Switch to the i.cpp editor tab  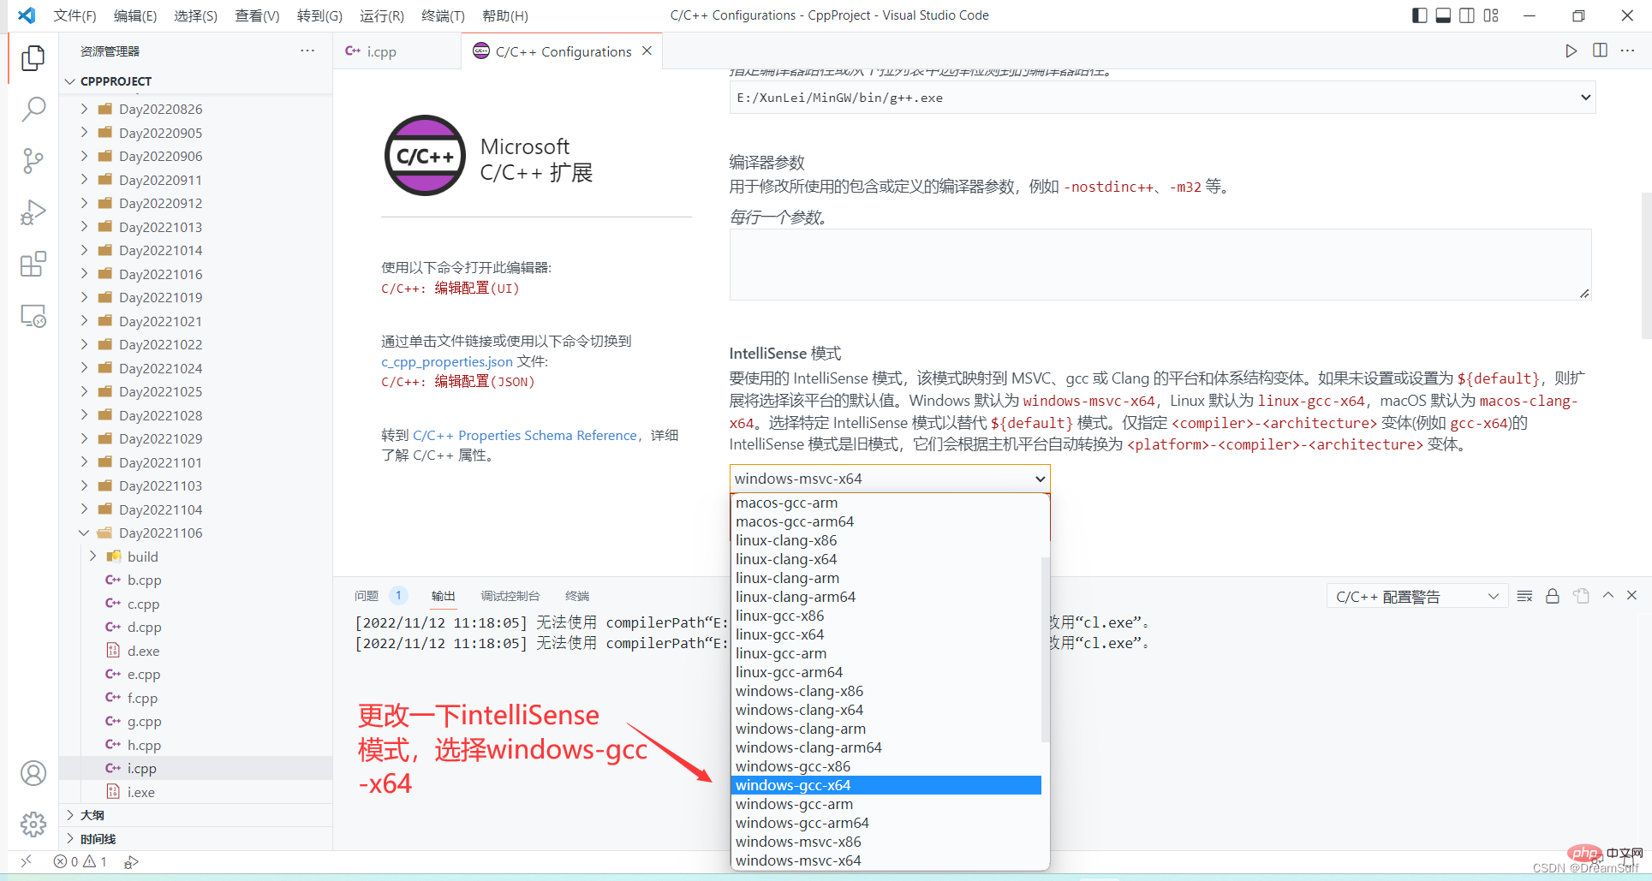[397, 51]
